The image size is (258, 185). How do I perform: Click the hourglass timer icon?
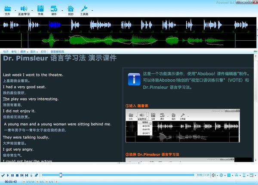point(244,175)
